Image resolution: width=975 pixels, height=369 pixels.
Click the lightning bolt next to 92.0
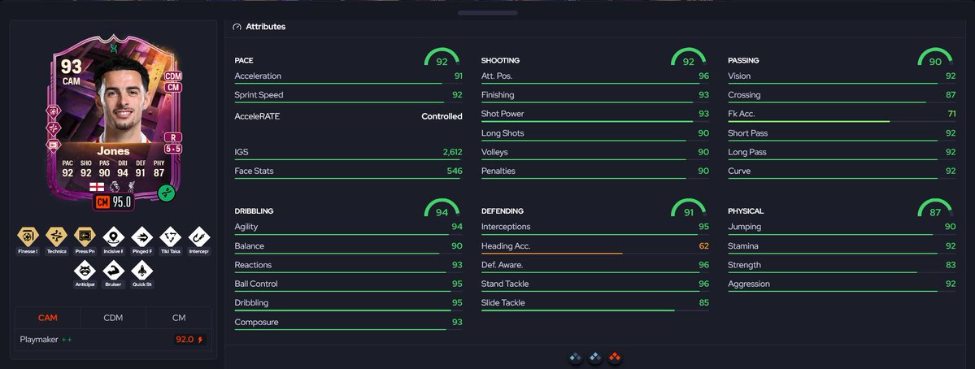pos(200,340)
